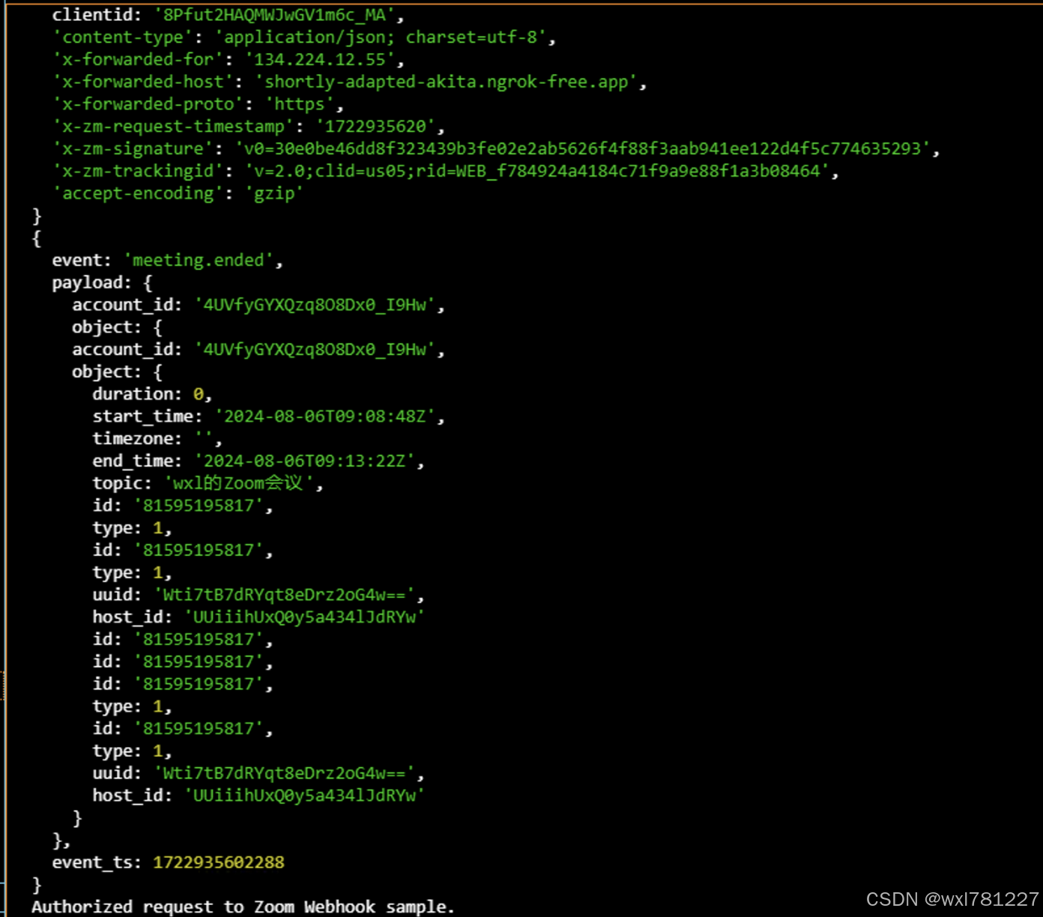Click the 'end_time:' key label
The width and height of the screenshot is (1043, 917).
(x=137, y=461)
